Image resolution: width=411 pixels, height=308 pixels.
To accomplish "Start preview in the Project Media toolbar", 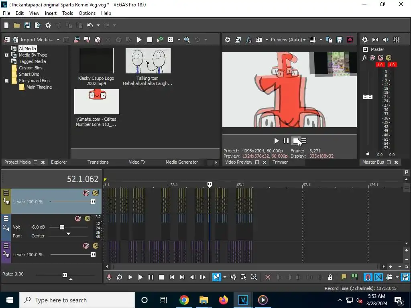I will (x=139, y=40).
